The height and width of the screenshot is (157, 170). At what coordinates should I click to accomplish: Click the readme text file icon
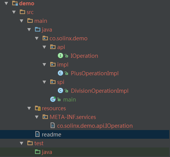[x=37, y=134]
